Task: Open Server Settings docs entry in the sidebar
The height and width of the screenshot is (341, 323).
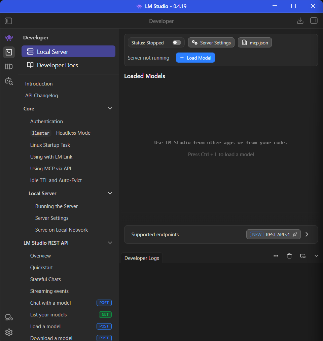Action: (52, 218)
